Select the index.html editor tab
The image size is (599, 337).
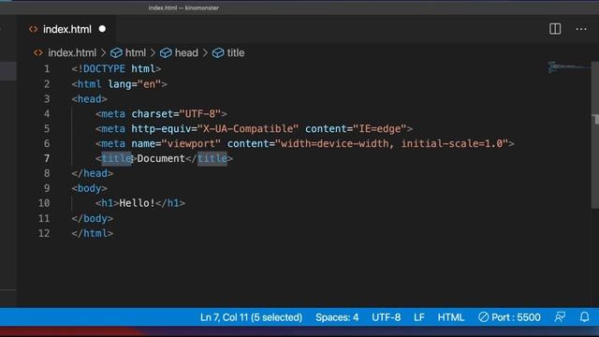pyautogui.click(x=66, y=29)
